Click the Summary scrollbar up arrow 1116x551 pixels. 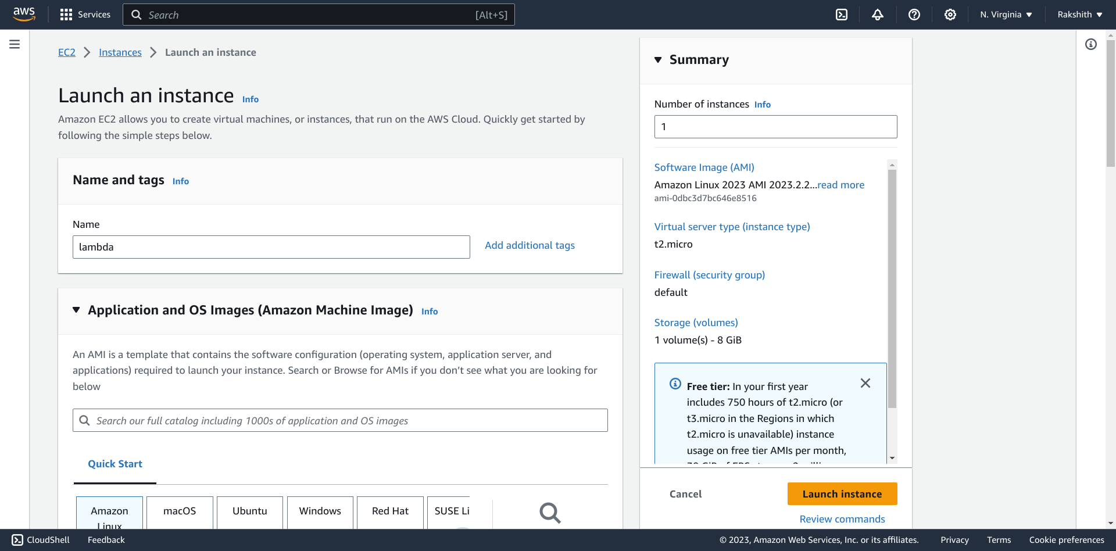tap(892, 165)
